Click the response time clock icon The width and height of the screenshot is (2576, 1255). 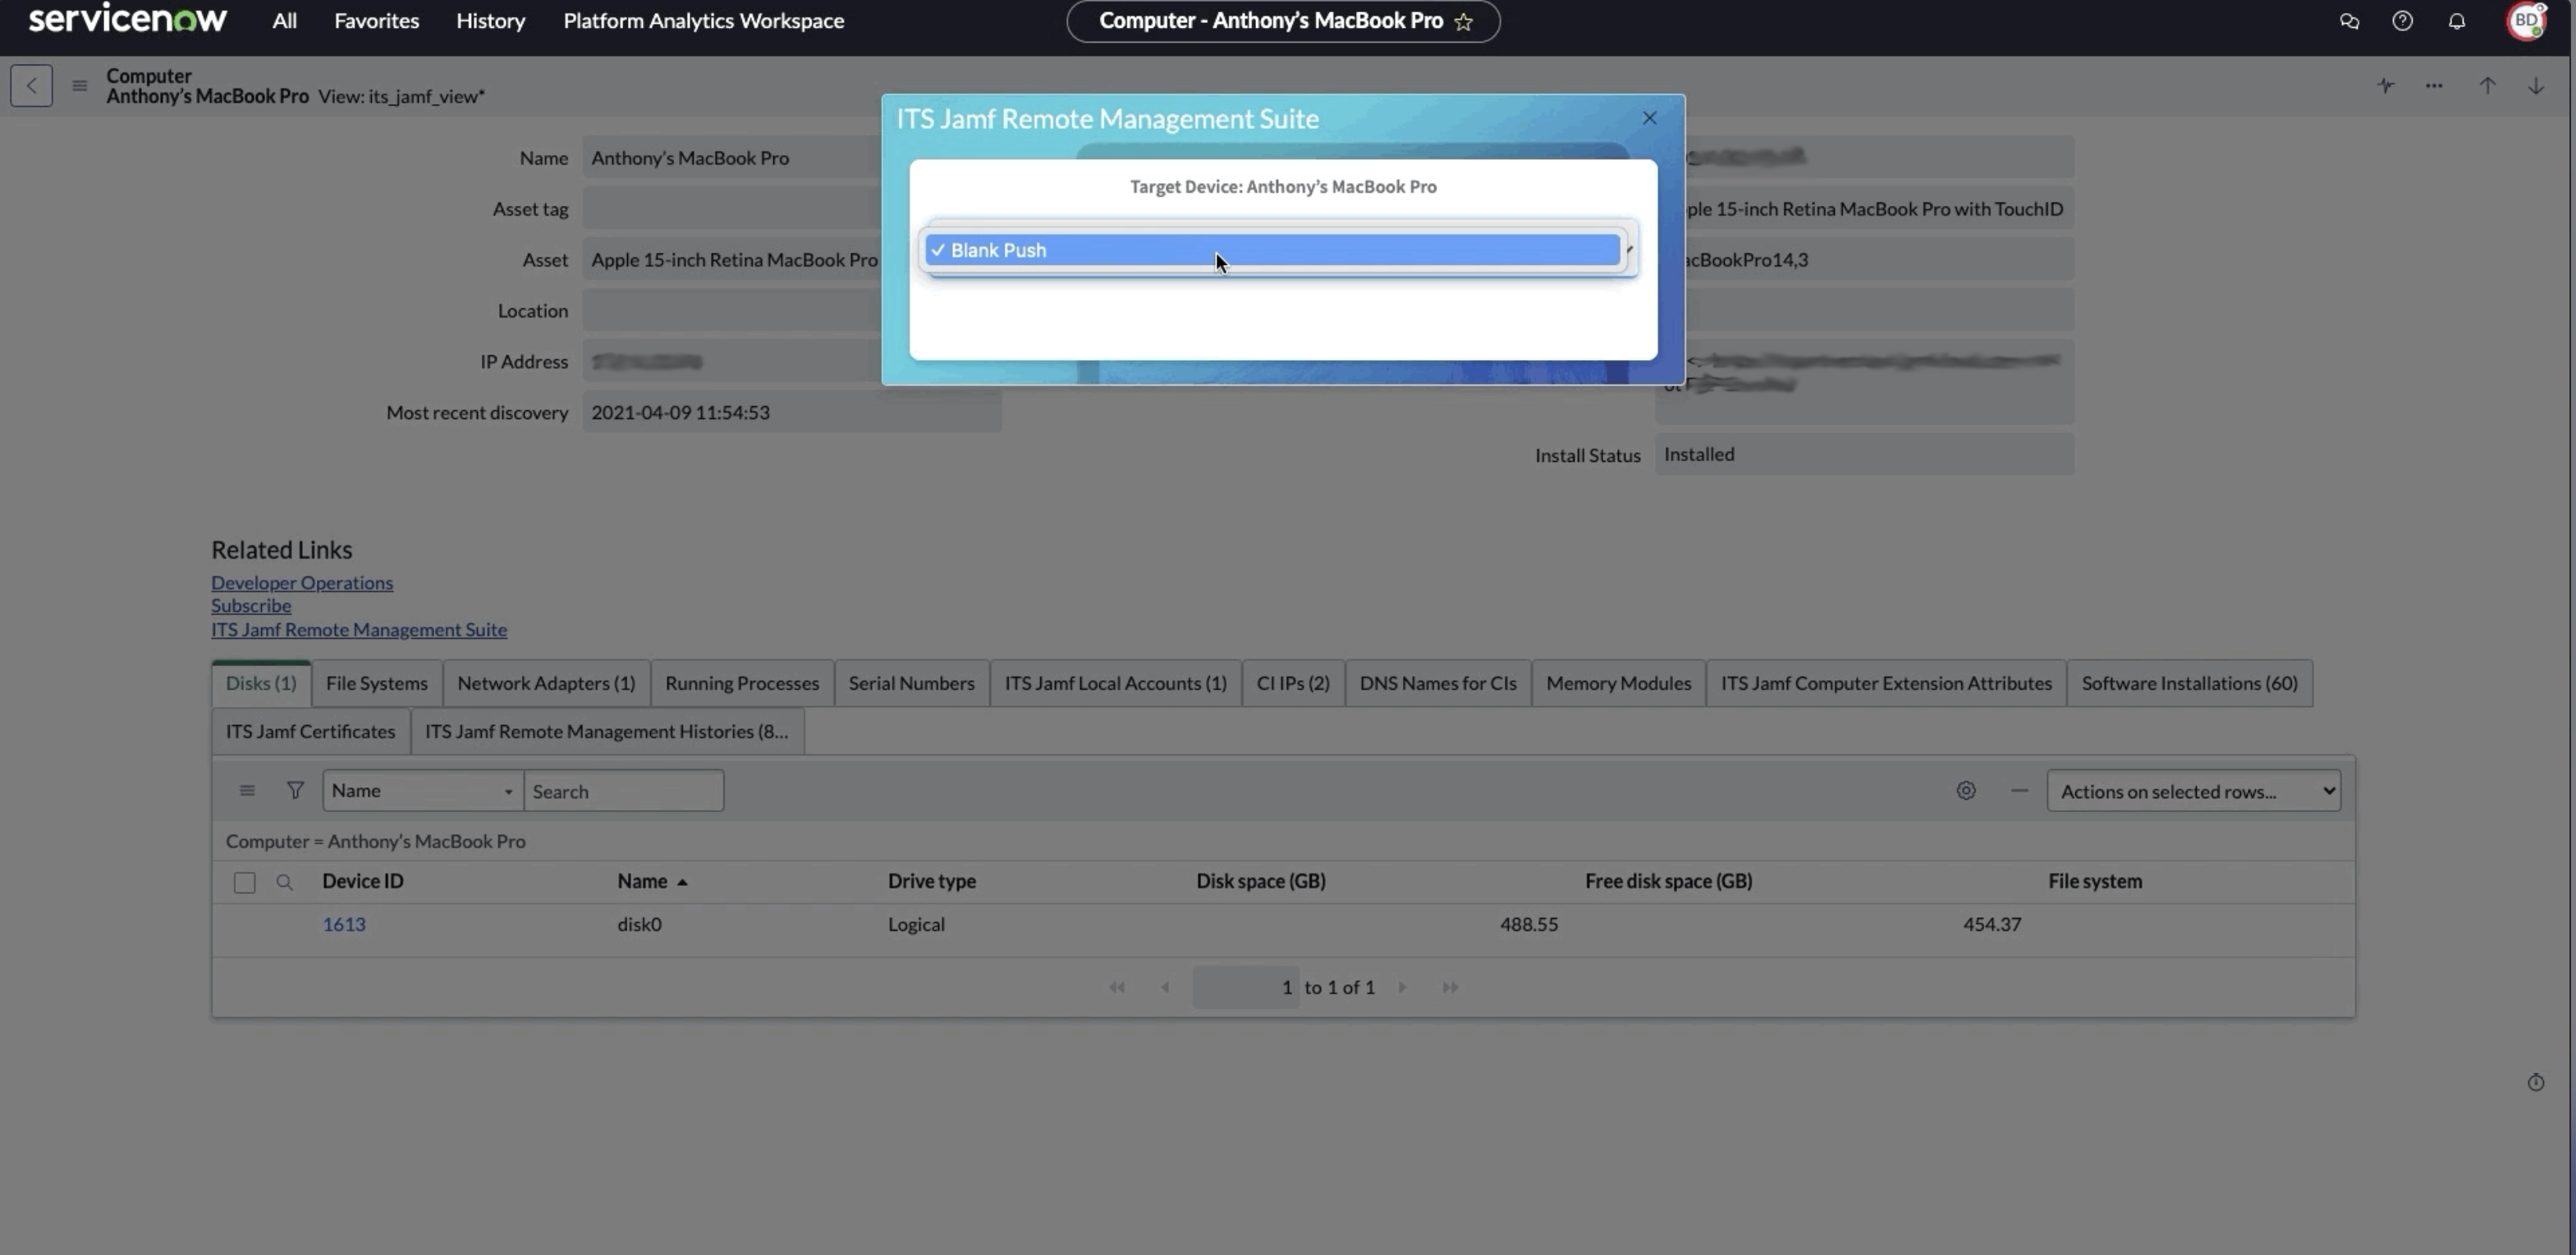(x=2535, y=1082)
